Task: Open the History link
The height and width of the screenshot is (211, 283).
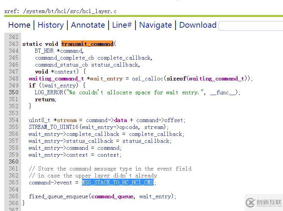Action: [50, 25]
